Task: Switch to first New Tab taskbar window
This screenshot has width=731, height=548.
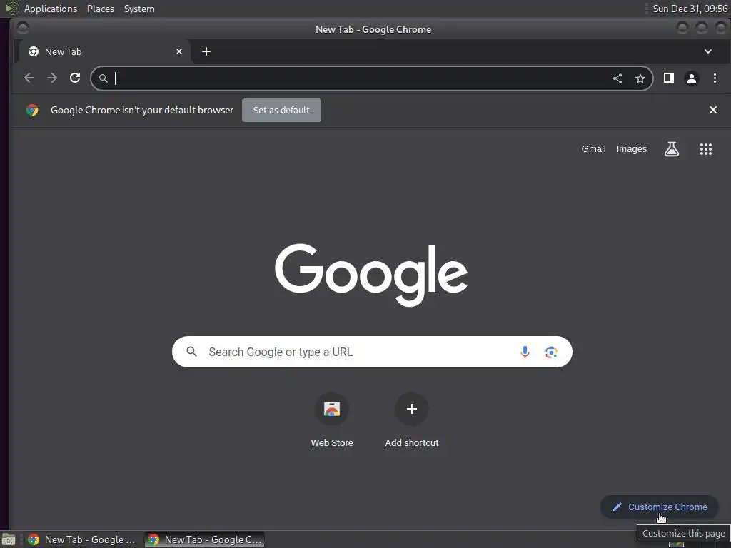Action: click(82, 539)
